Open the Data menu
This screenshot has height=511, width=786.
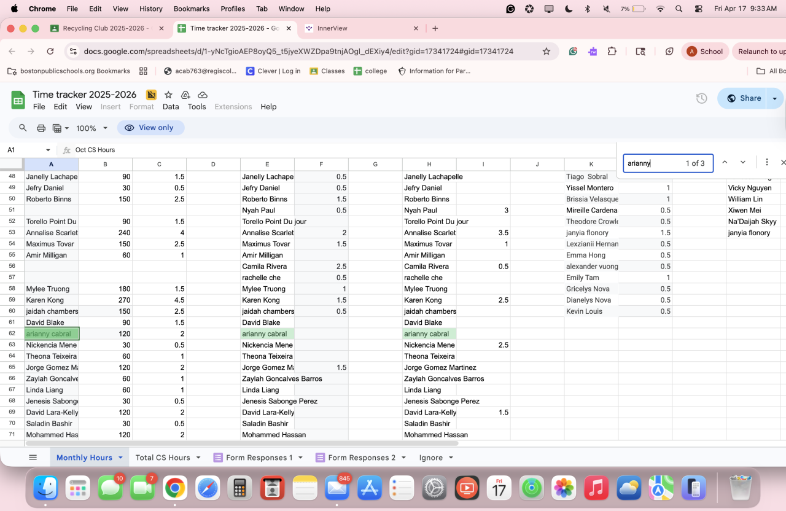(x=171, y=106)
